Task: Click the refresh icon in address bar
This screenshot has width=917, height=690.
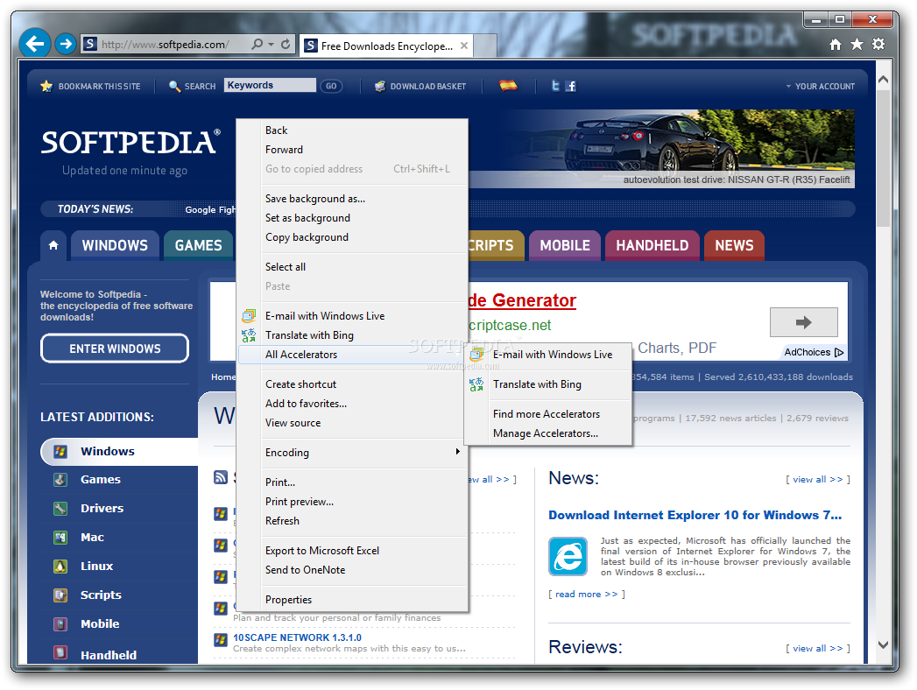Action: (286, 44)
